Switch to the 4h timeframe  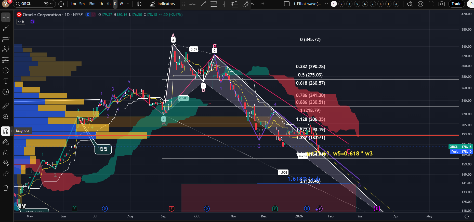coord(108,4)
